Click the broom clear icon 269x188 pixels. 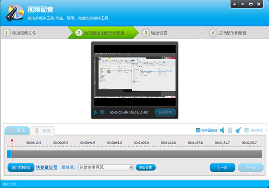[238, 130]
